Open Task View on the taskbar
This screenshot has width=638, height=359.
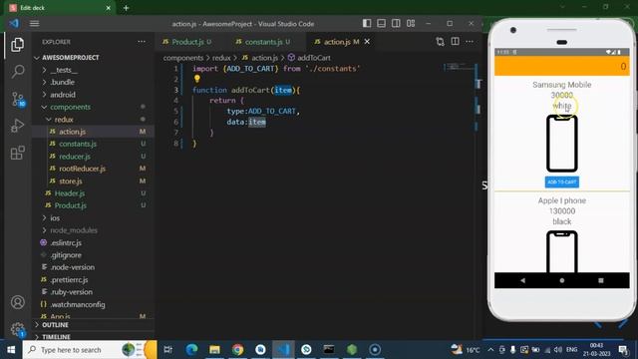pos(168,350)
